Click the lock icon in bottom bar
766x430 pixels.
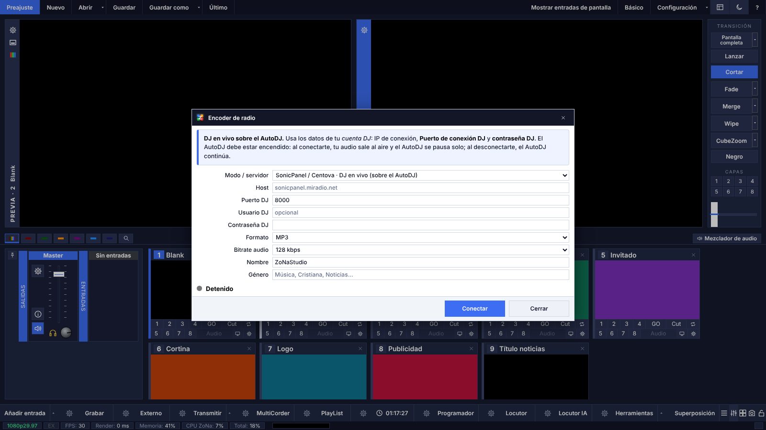pyautogui.click(x=761, y=413)
